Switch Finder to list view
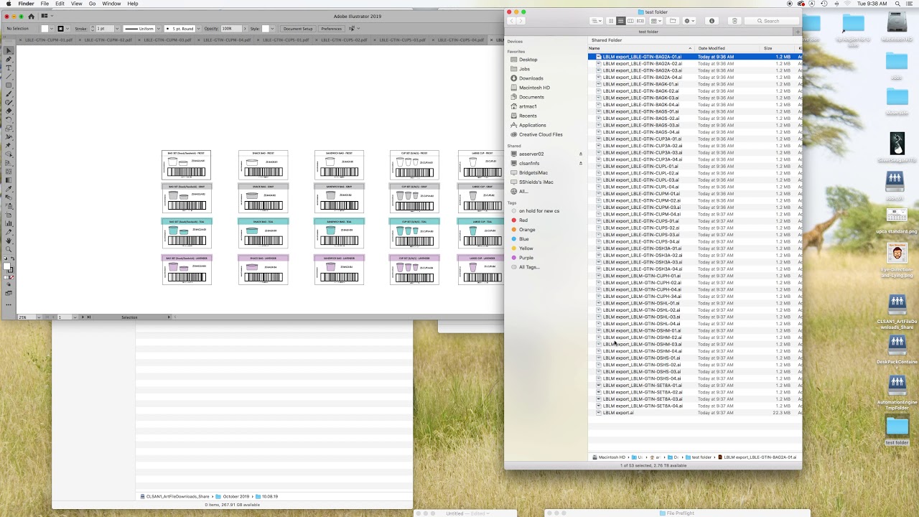The image size is (919, 517). (x=621, y=21)
